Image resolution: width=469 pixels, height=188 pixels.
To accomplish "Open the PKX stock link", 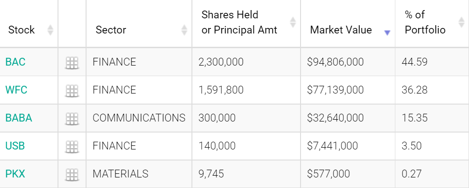I will coord(15,174).
